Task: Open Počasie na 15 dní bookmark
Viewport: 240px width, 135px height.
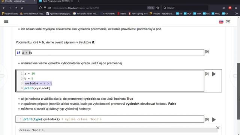Action: pyautogui.click(x=85, y=13)
